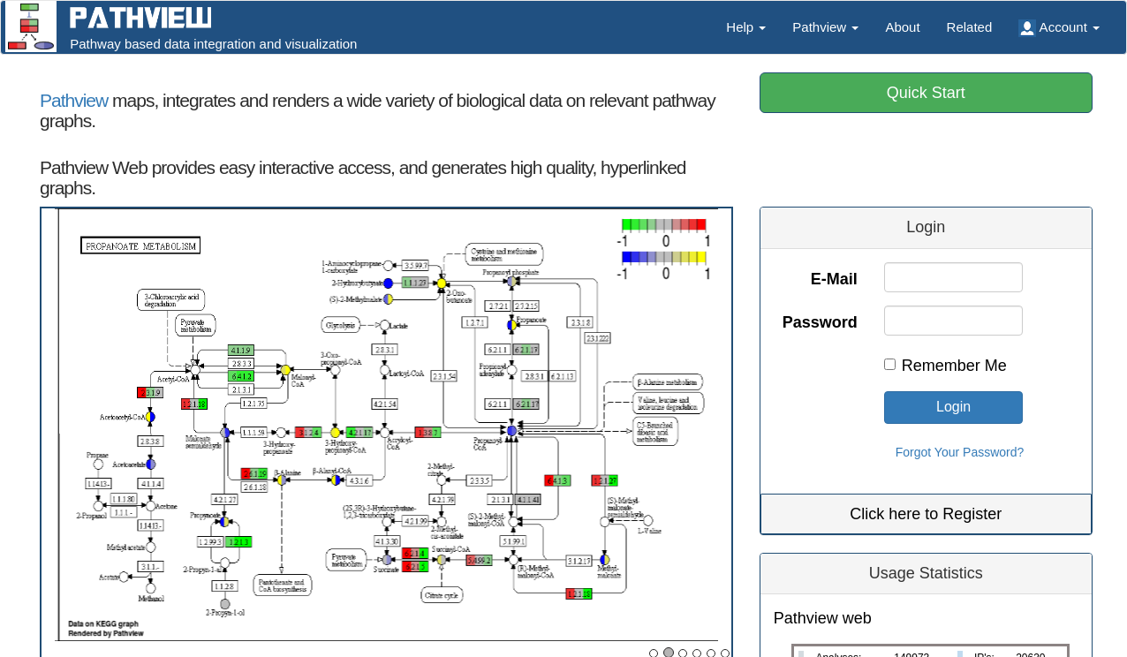Expand the Pathview navbar dropdown
Screen dimensions: 1127x657
825,27
